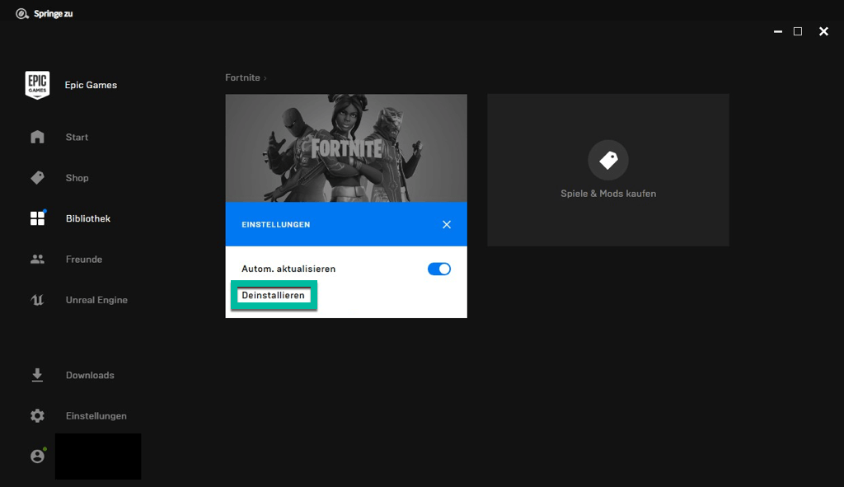Open Einstellungen in the sidebar
This screenshot has height=487, width=844.
tap(96, 416)
